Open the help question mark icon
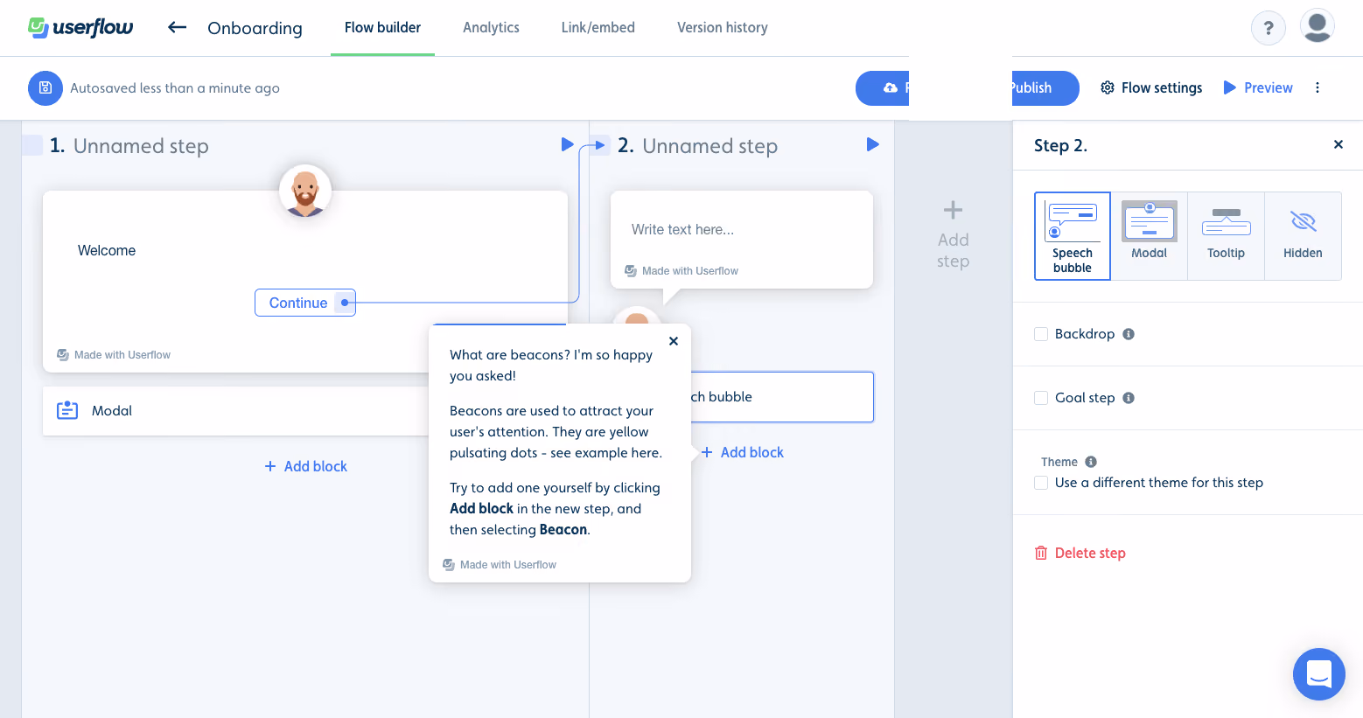The height and width of the screenshot is (718, 1363). tap(1268, 28)
